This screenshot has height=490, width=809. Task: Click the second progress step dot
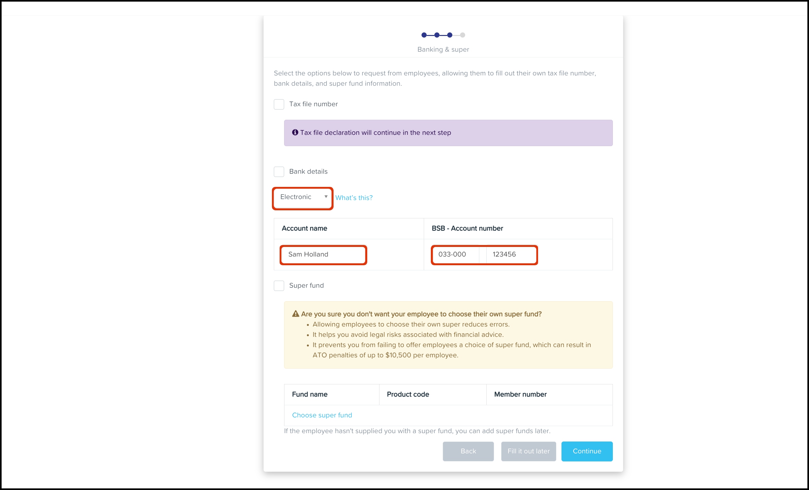click(437, 35)
